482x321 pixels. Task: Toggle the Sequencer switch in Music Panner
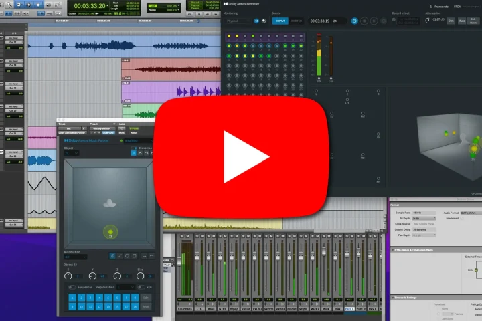click(x=72, y=287)
